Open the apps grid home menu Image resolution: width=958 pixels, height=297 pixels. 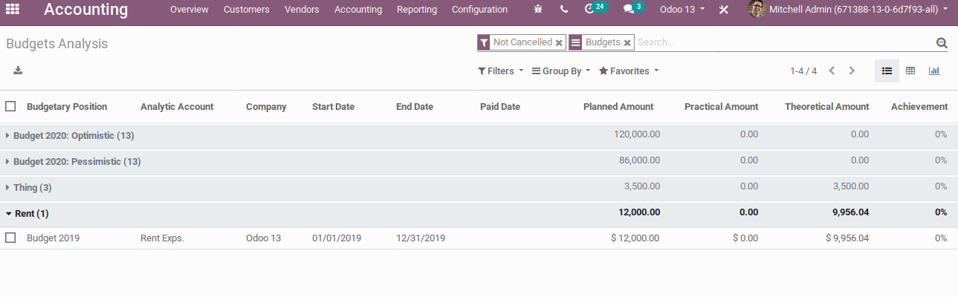click(13, 10)
